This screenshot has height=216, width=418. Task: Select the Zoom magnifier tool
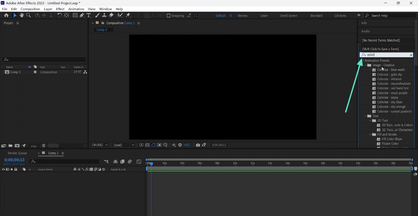click(29, 15)
